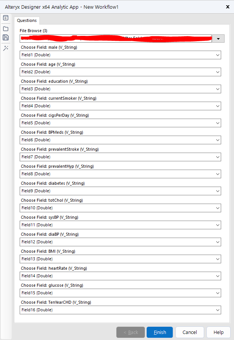This screenshot has height=340, width=234.
Task: Expand the 'diabetes' field selector
Action: [217, 191]
